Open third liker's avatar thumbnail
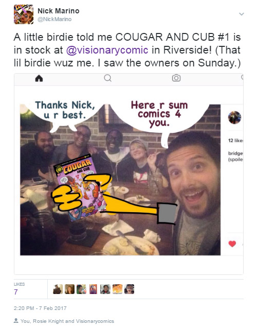This screenshot has height=328, width=257. point(81,289)
